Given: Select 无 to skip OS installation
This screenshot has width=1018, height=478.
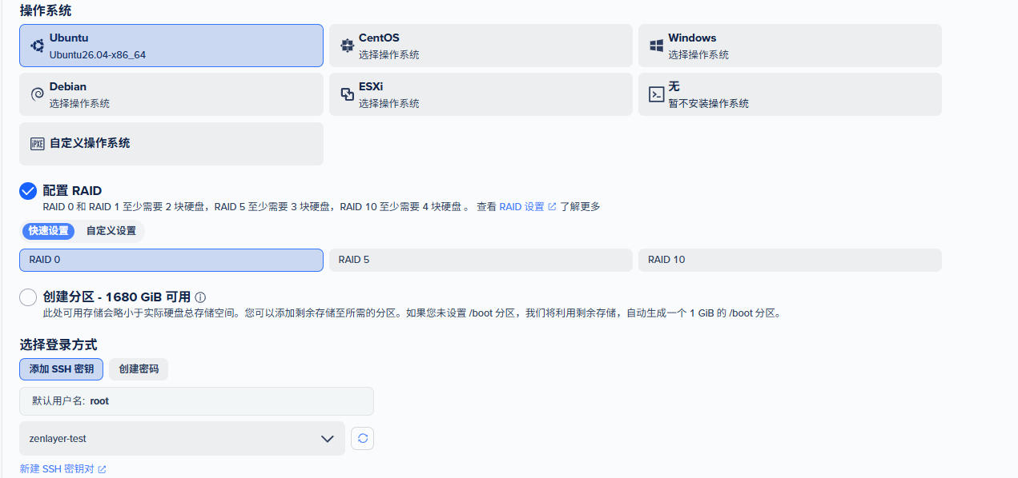Looking at the screenshot, I should coord(790,94).
